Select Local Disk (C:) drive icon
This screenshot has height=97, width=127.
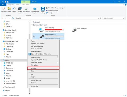42,30
